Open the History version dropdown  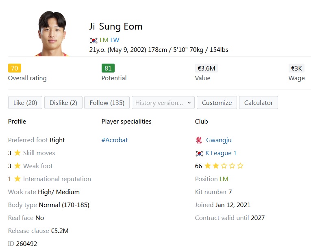[x=163, y=103]
